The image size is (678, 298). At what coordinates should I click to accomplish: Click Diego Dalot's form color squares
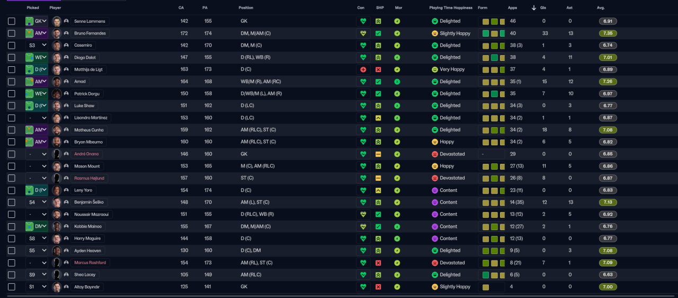pyautogui.click(x=493, y=57)
